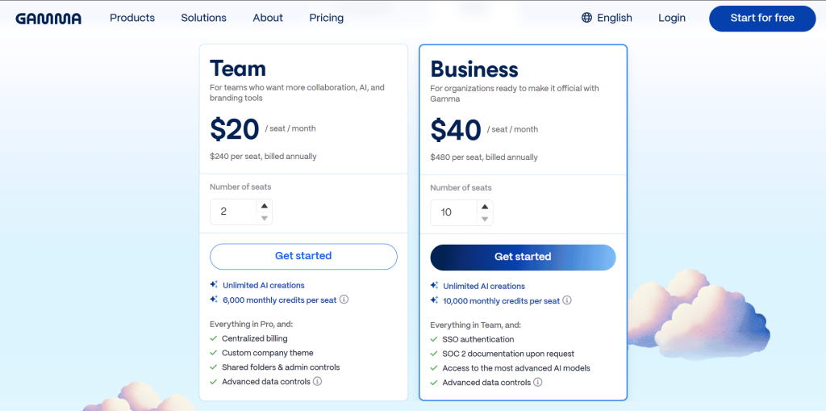Click the Gamma logo
The width and height of the screenshot is (826, 411).
(48, 18)
